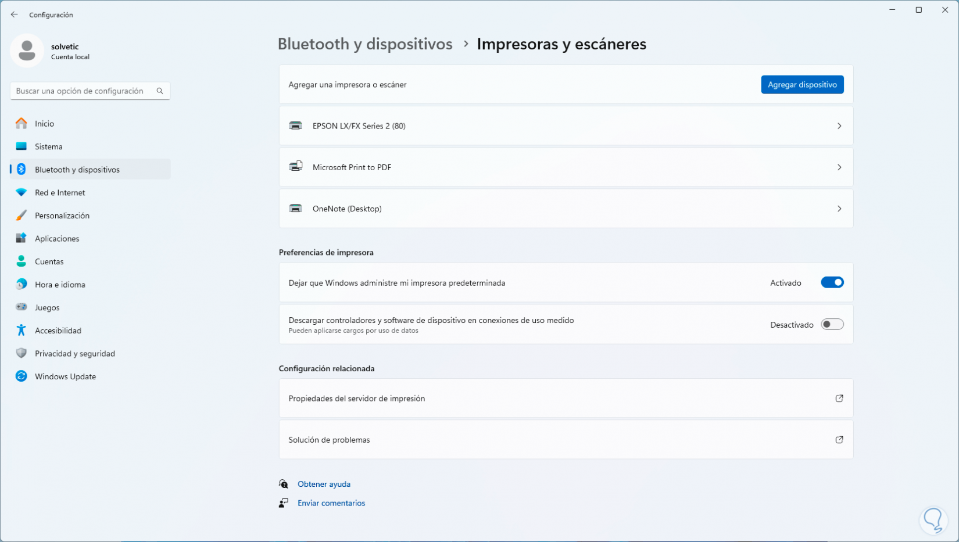This screenshot has height=542, width=959.
Task: Open the Inicio section in the sidebar
Action: point(21,123)
